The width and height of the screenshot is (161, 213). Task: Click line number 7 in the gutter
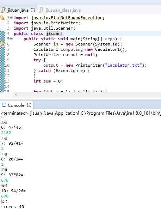8,49
